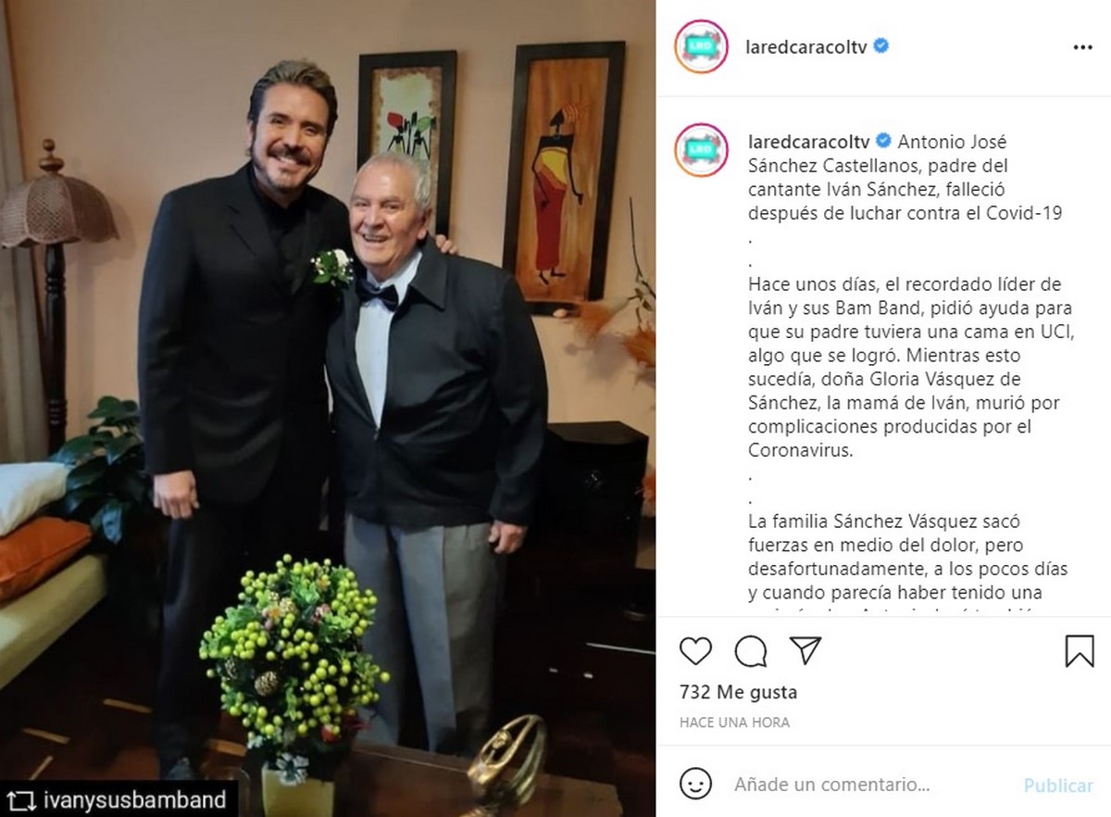
Task: Click the repost arrows icon on photo
Action: [x=21, y=799]
